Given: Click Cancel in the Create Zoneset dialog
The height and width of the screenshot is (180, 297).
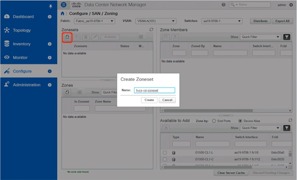Looking at the screenshot, I should pyautogui.click(x=167, y=100).
